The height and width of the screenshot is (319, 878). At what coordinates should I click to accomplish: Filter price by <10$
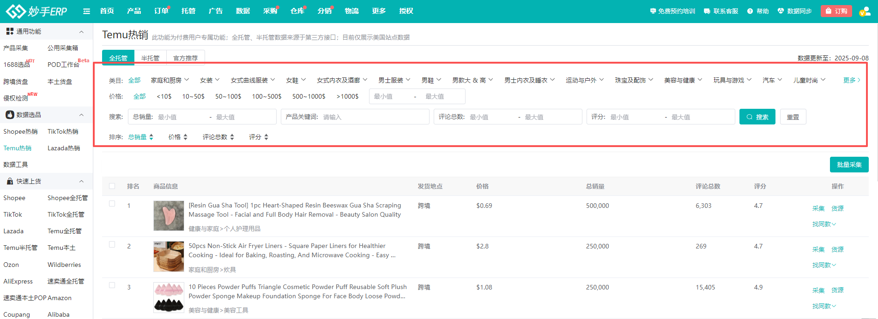(164, 96)
